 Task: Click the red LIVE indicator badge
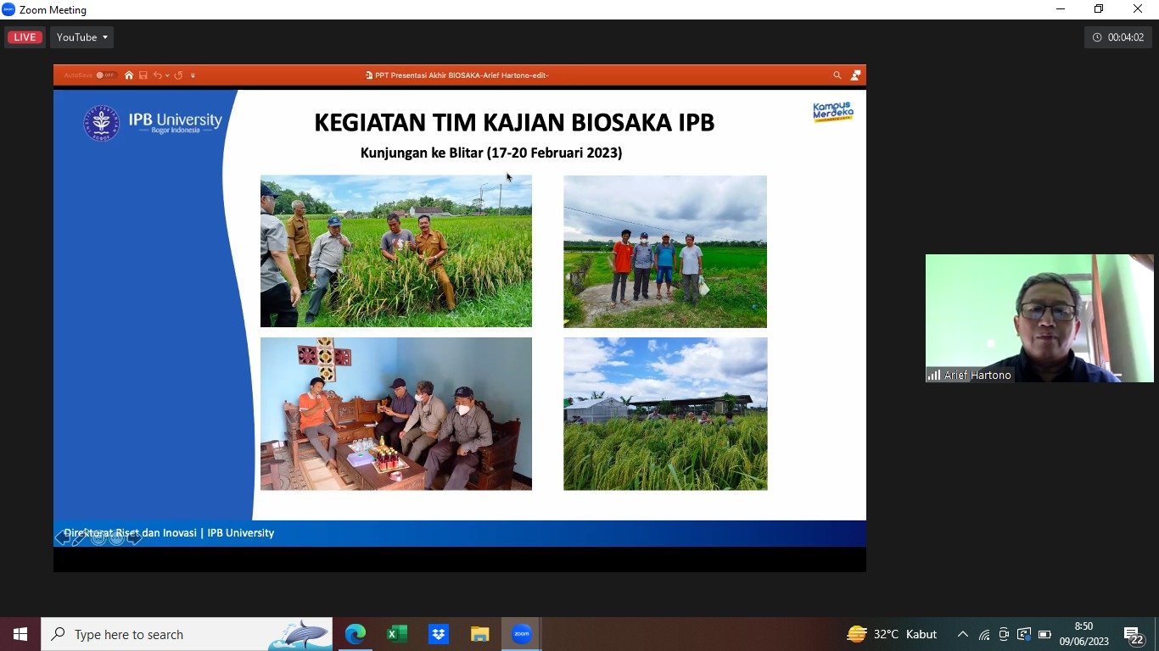coord(25,37)
